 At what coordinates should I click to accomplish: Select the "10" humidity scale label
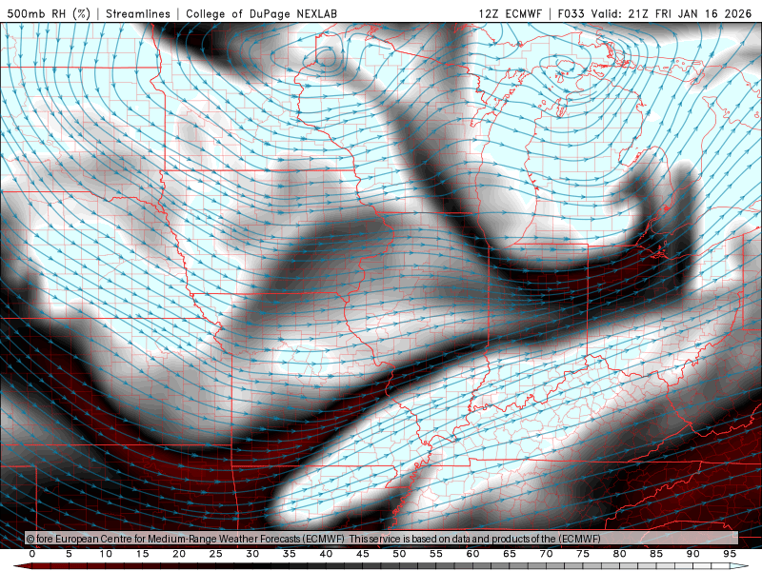(x=106, y=554)
